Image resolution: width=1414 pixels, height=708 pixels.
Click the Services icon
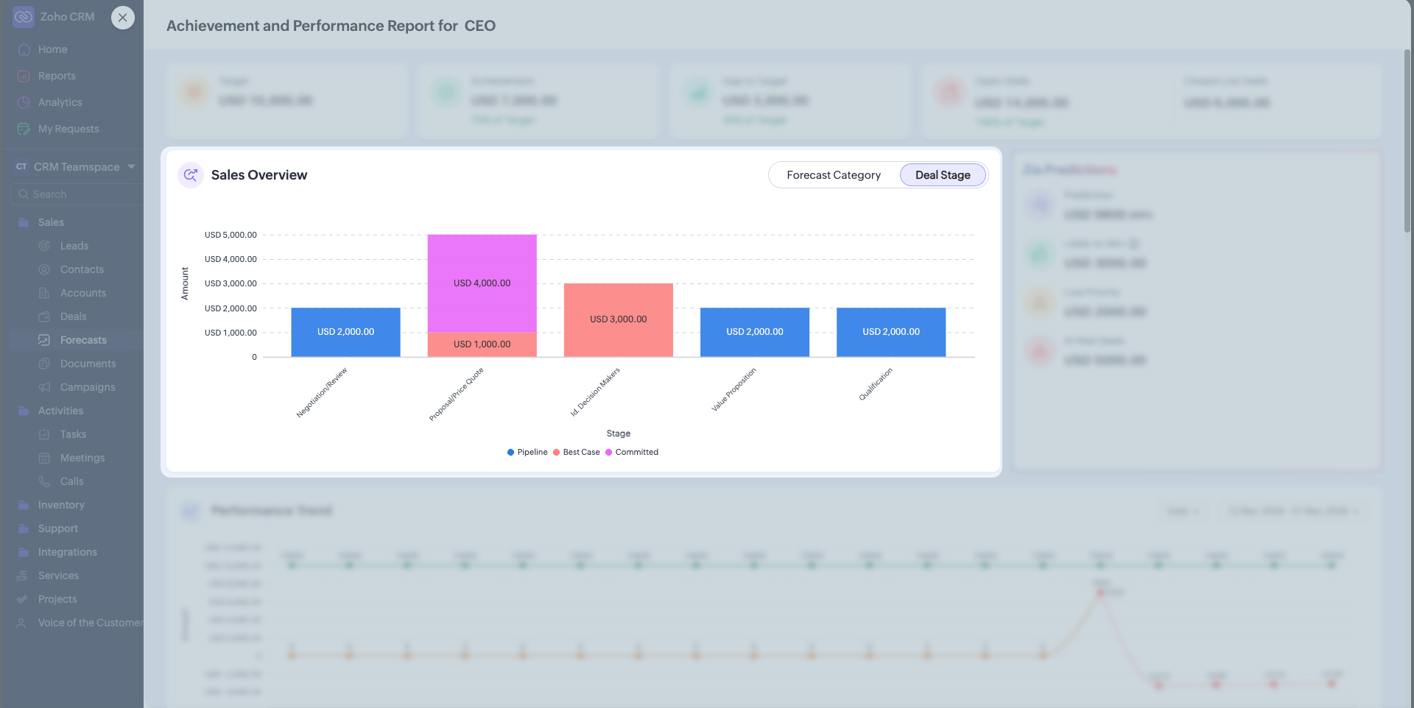click(22, 576)
